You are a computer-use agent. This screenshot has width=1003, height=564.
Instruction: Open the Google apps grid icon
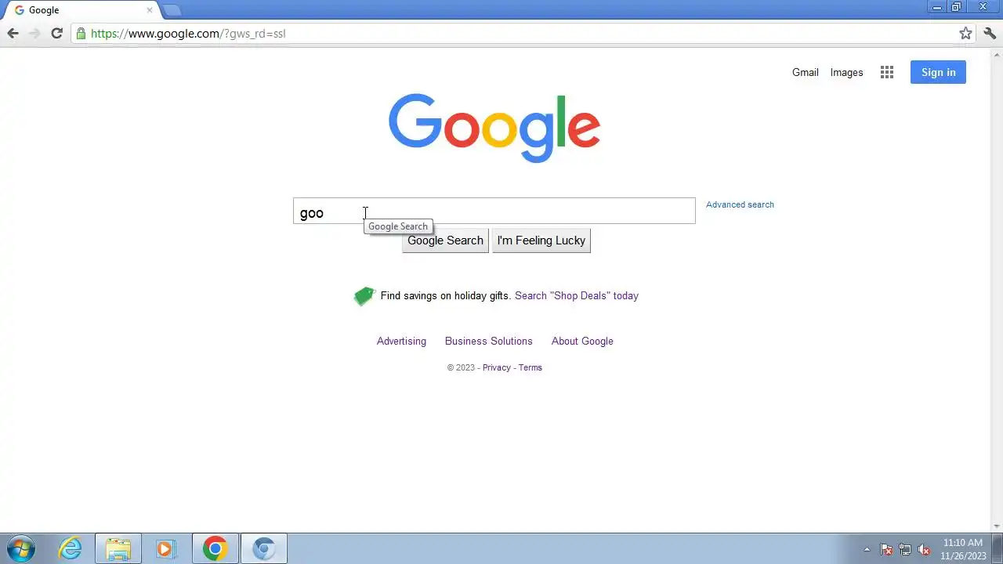tap(887, 72)
